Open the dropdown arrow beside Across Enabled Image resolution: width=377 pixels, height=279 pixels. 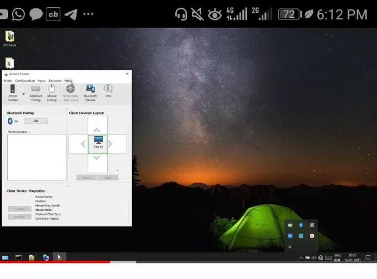coord(23,94)
